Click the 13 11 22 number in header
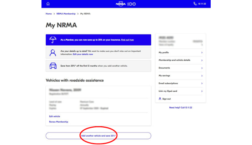Viewport: 252px width, 145px height. click(x=202, y=4)
